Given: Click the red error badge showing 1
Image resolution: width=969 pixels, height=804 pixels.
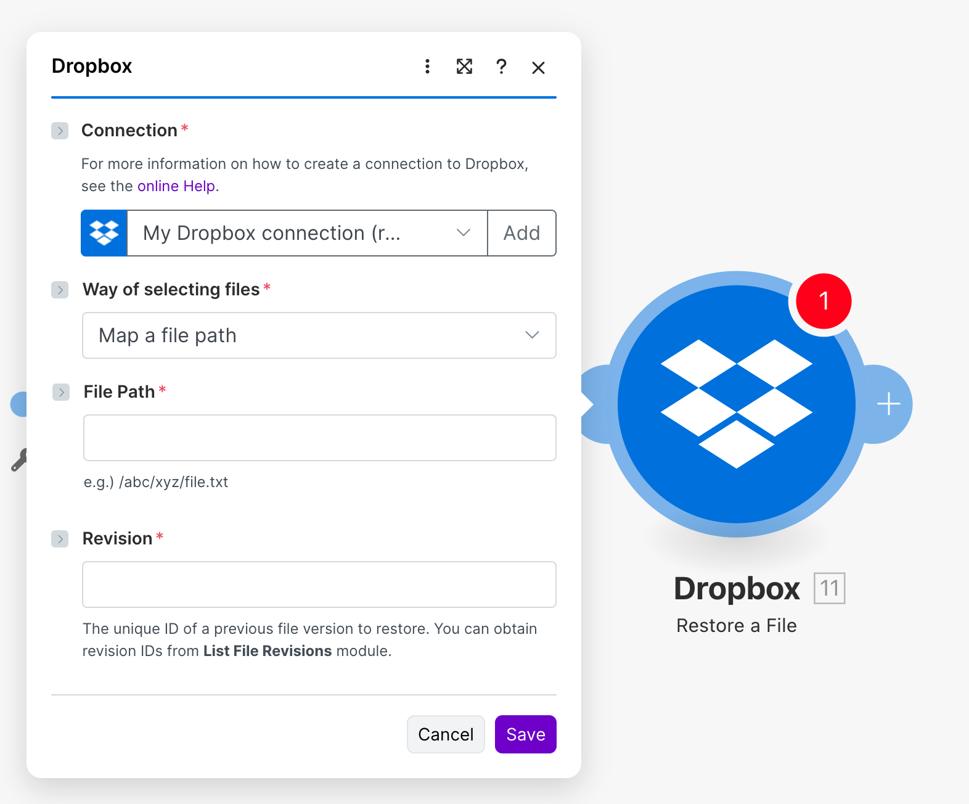Looking at the screenshot, I should (x=824, y=301).
